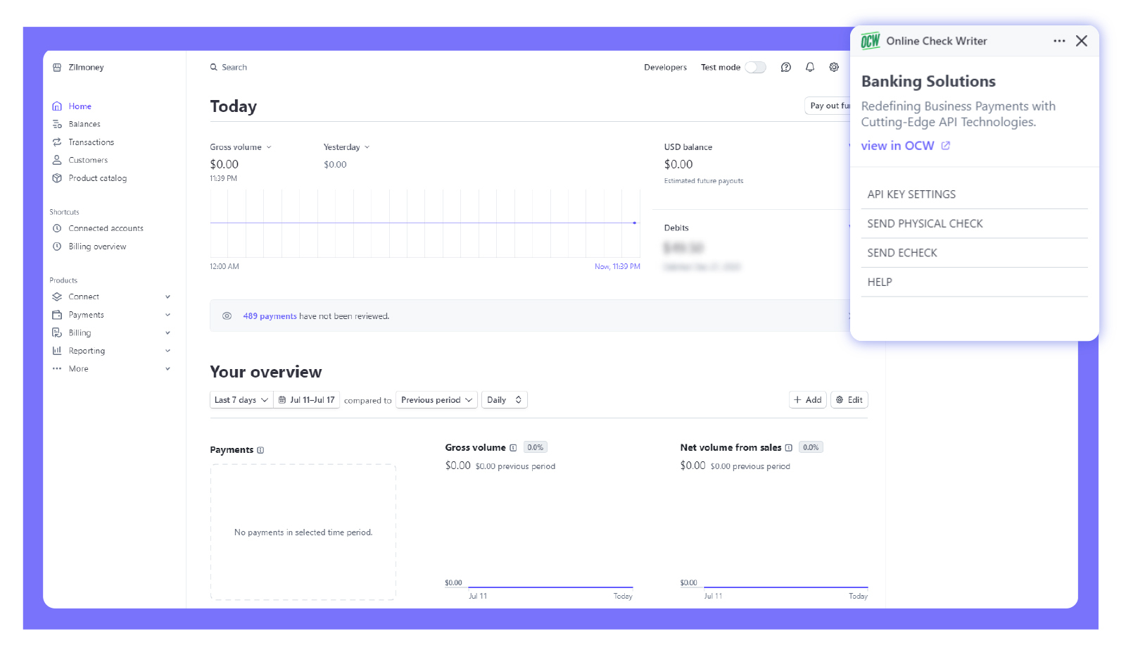Image resolution: width=1126 pixels, height=655 pixels.
Task: Click the Payments info icon
Action: [260, 450]
